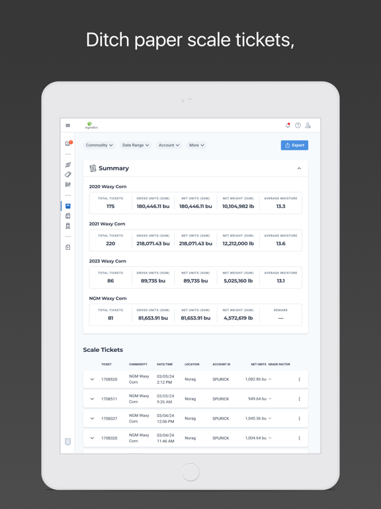Click the 03/04/24 11:46 AM date cell
381x509 pixels.
[165, 438]
